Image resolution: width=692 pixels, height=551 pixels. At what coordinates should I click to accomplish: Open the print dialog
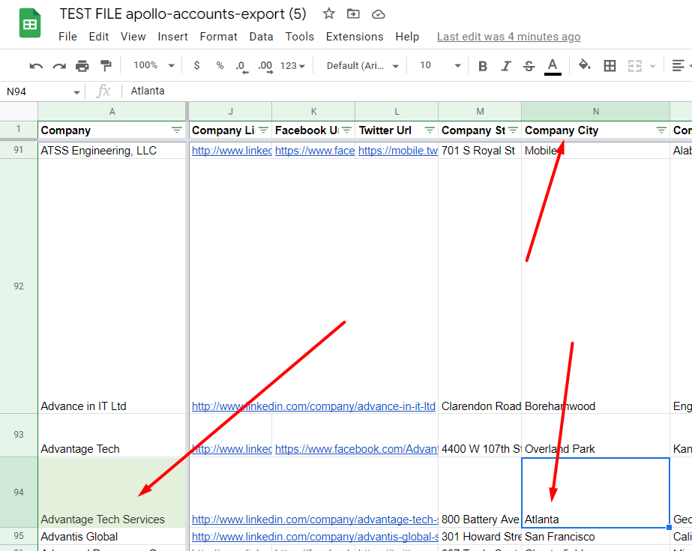(x=82, y=65)
